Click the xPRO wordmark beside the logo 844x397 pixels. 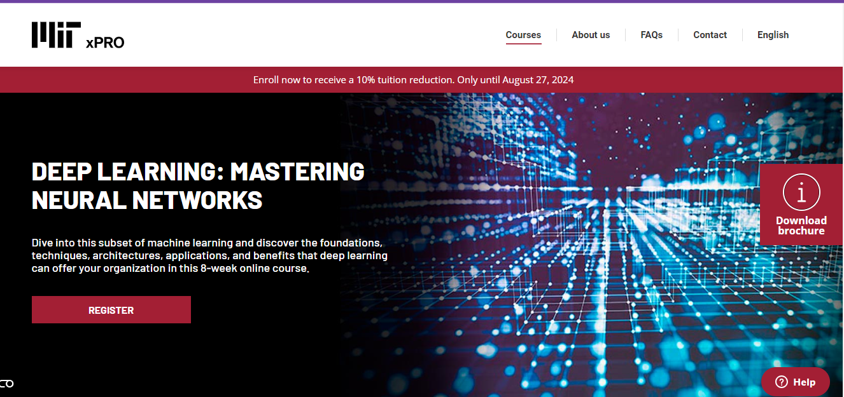(105, 43)
